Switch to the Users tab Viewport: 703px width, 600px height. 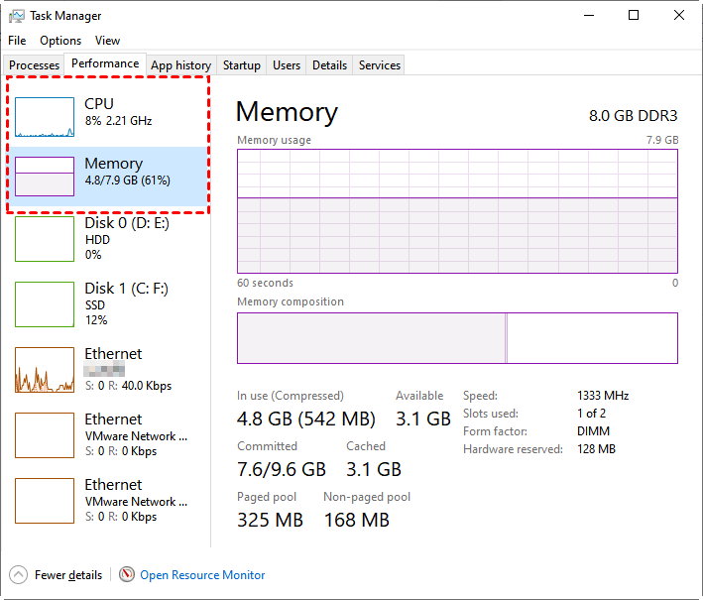[x=287, y=65]
